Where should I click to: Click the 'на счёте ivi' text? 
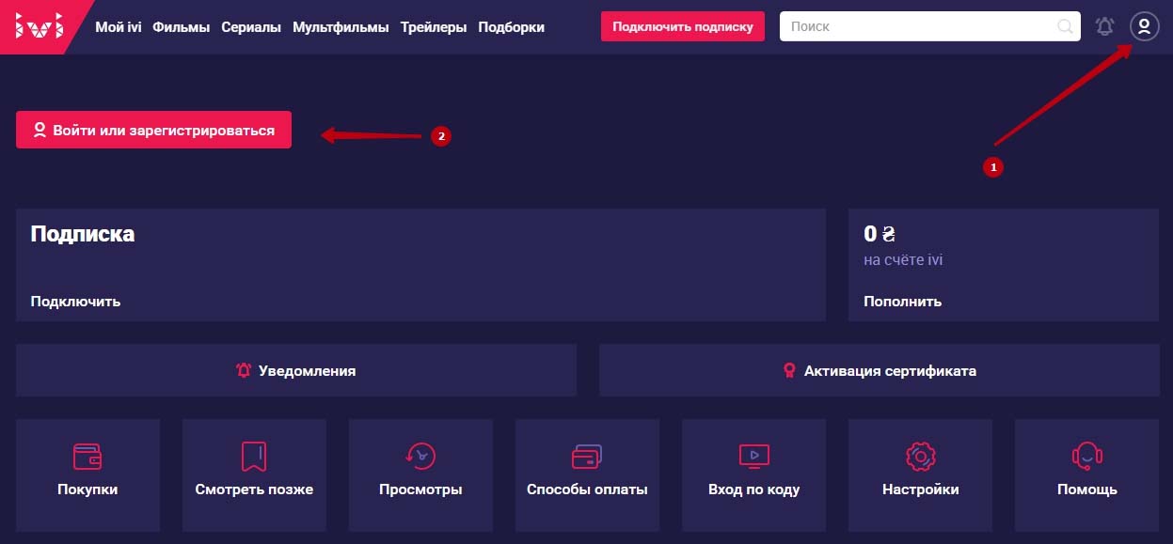(903, 259)
